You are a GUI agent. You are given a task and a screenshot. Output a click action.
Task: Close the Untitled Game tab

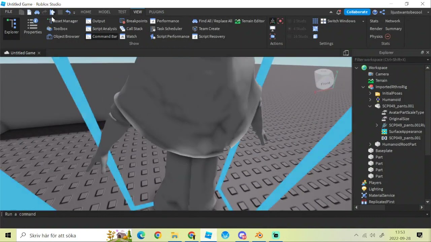39,53
